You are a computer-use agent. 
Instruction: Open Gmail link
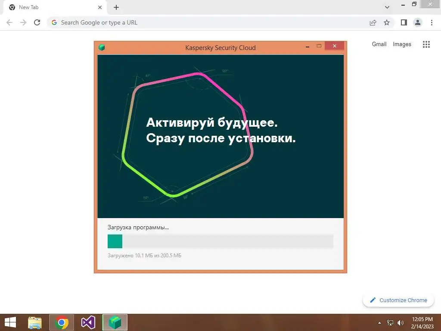379,44
